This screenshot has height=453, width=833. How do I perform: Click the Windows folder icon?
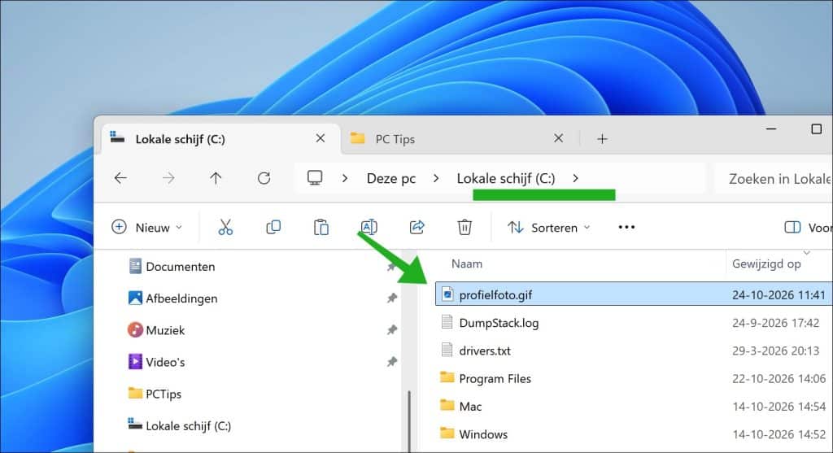[447, 433]
